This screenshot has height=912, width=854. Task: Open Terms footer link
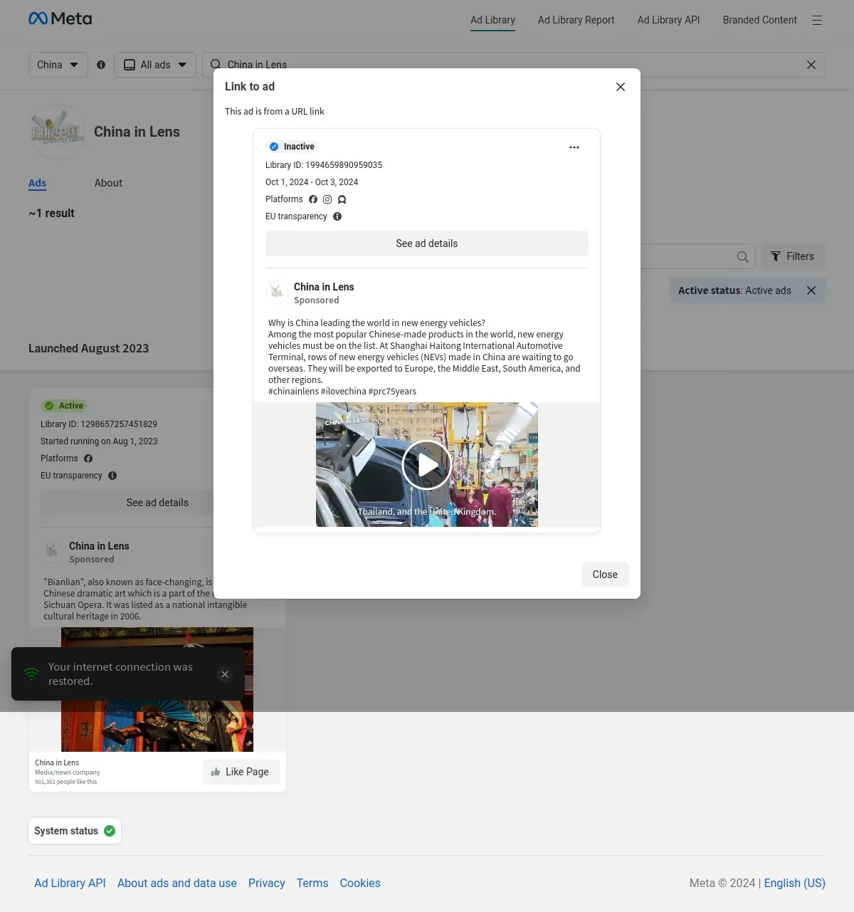[312, 883]
